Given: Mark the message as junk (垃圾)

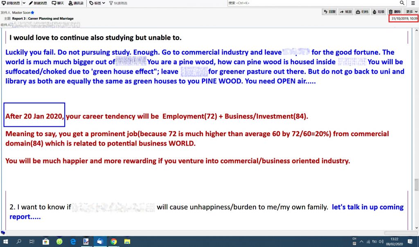Looking at the screenshot, I should coord(378,12).
